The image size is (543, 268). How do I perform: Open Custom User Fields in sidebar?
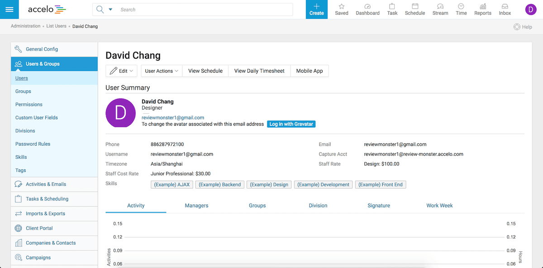[x=54, y=117]
